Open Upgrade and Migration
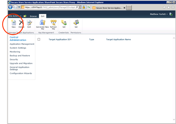Image resolution: width=176 pixels, height=124 pixels. (21, 63)
